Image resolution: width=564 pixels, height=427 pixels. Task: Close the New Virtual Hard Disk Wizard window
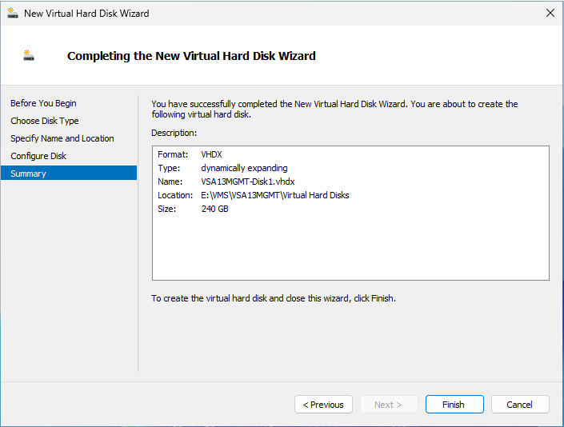[x=550, y=14]
